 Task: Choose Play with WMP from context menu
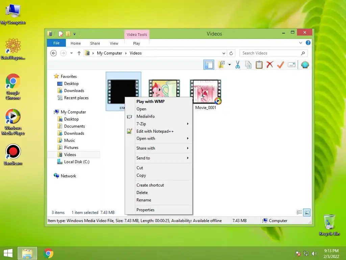click(x=158, y=102)
